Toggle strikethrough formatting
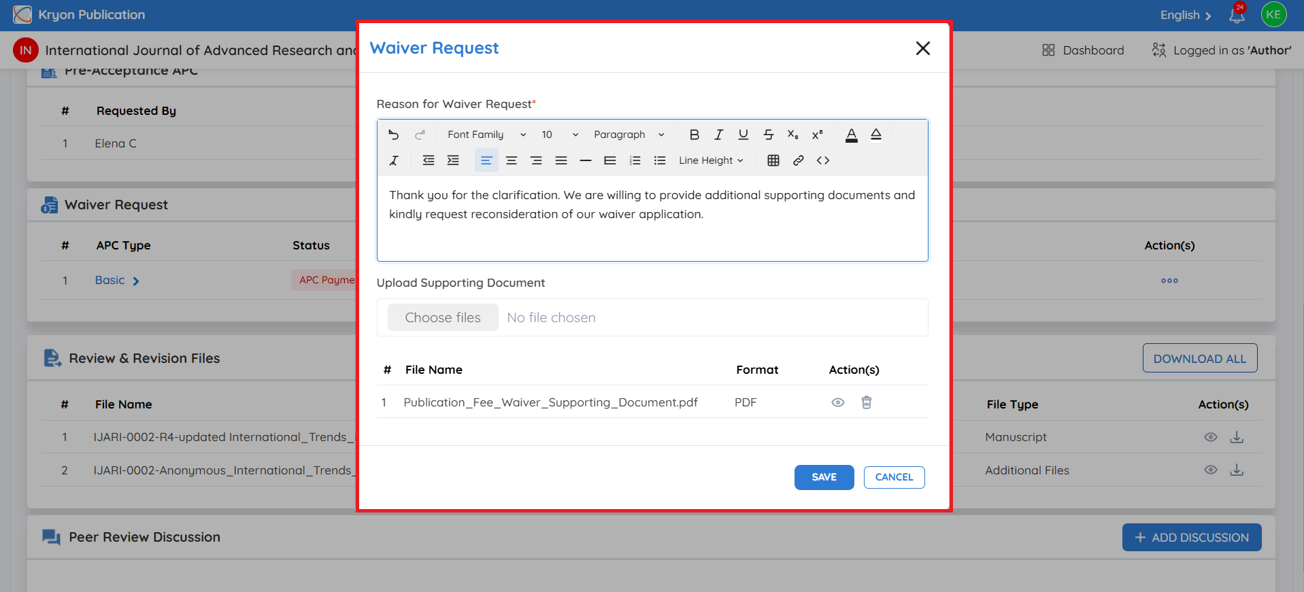Screen dimensions: 1304x592 (769, 135)
